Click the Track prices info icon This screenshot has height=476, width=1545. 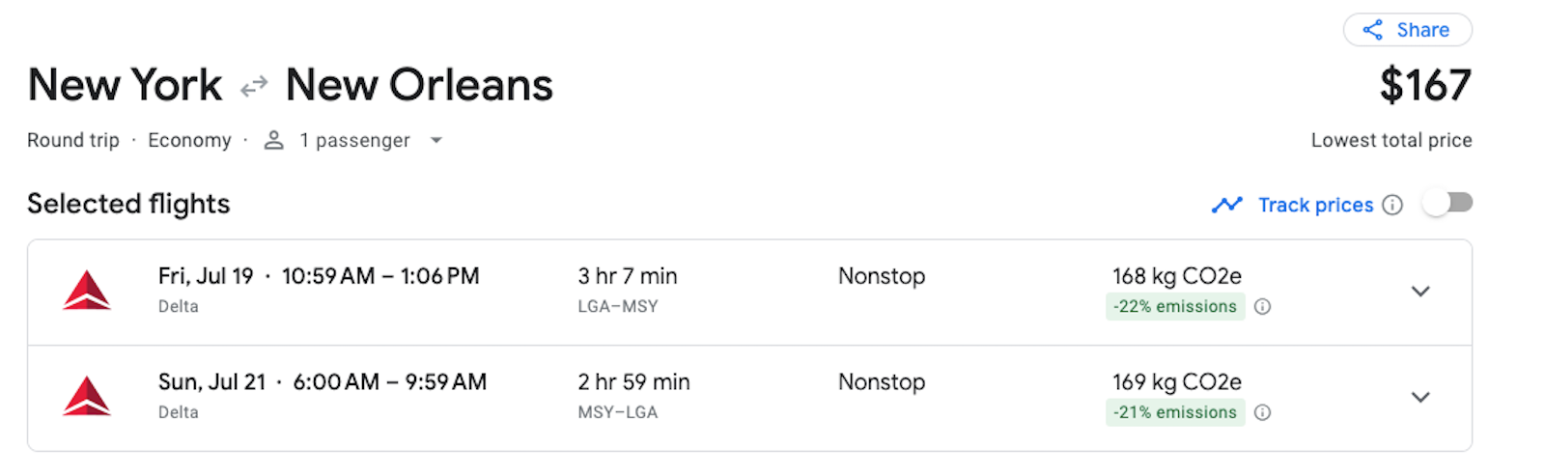1392,205
